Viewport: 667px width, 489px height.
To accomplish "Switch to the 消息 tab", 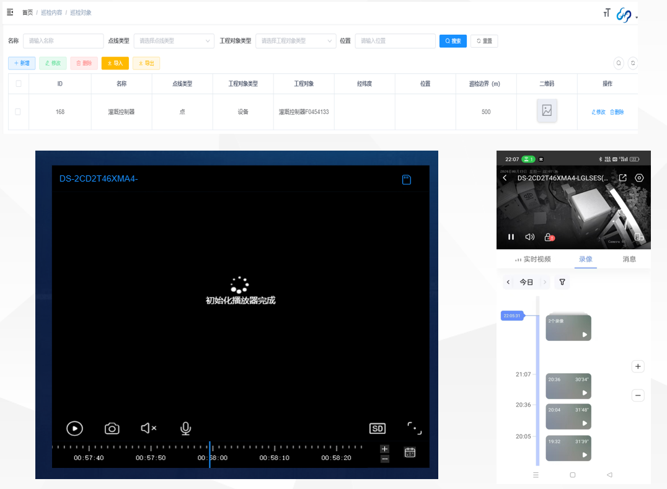I will tap(629, 259).
